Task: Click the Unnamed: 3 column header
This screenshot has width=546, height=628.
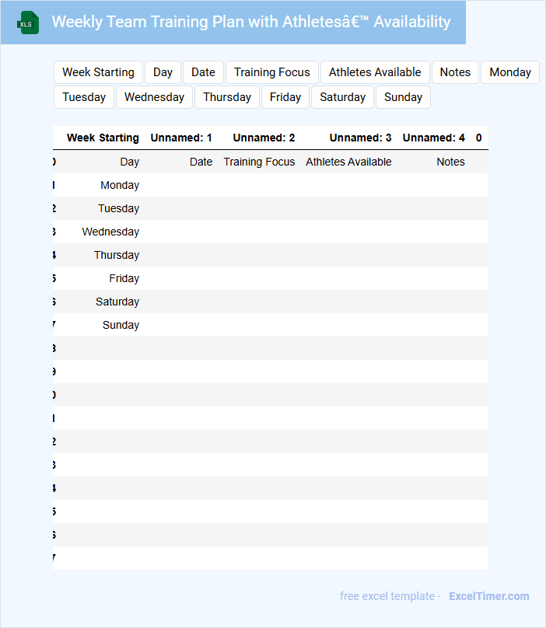Action: point(360,138)
